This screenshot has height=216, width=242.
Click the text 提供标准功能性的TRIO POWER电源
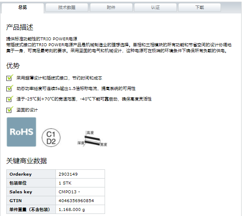pos(42,39)
